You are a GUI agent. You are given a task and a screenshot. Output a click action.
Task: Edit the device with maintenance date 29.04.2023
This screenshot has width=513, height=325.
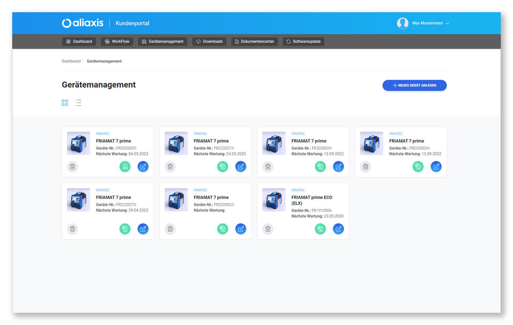point(143,229)
